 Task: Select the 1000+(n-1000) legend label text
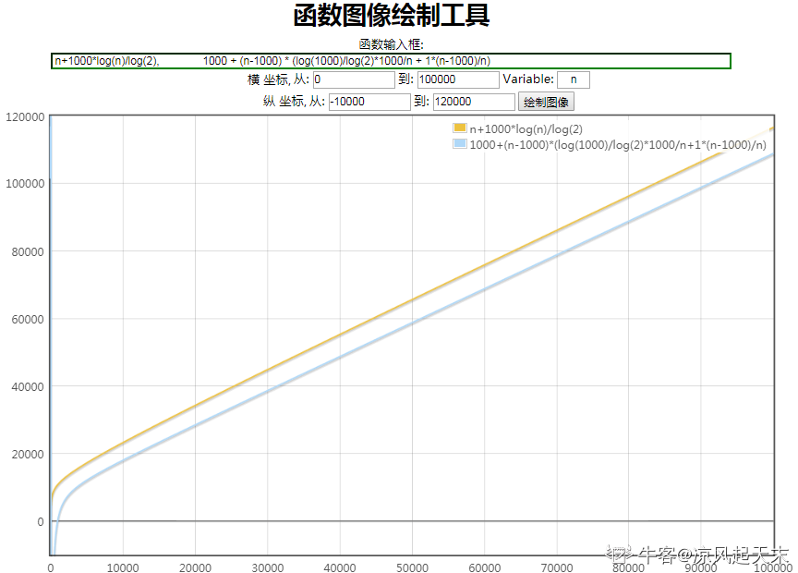click(x=617, y=145)
